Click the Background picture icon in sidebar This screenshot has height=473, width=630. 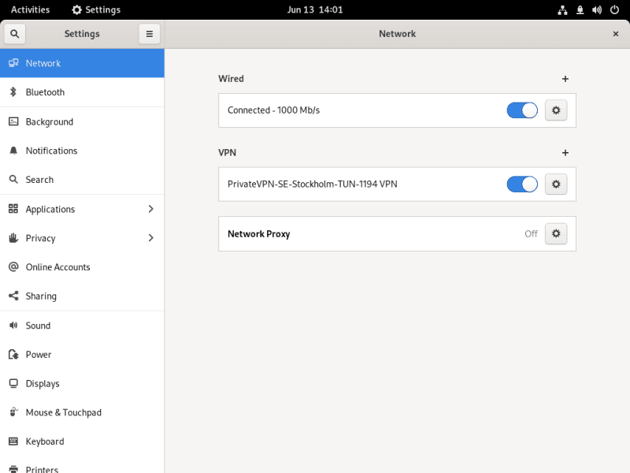click(13, 121)
